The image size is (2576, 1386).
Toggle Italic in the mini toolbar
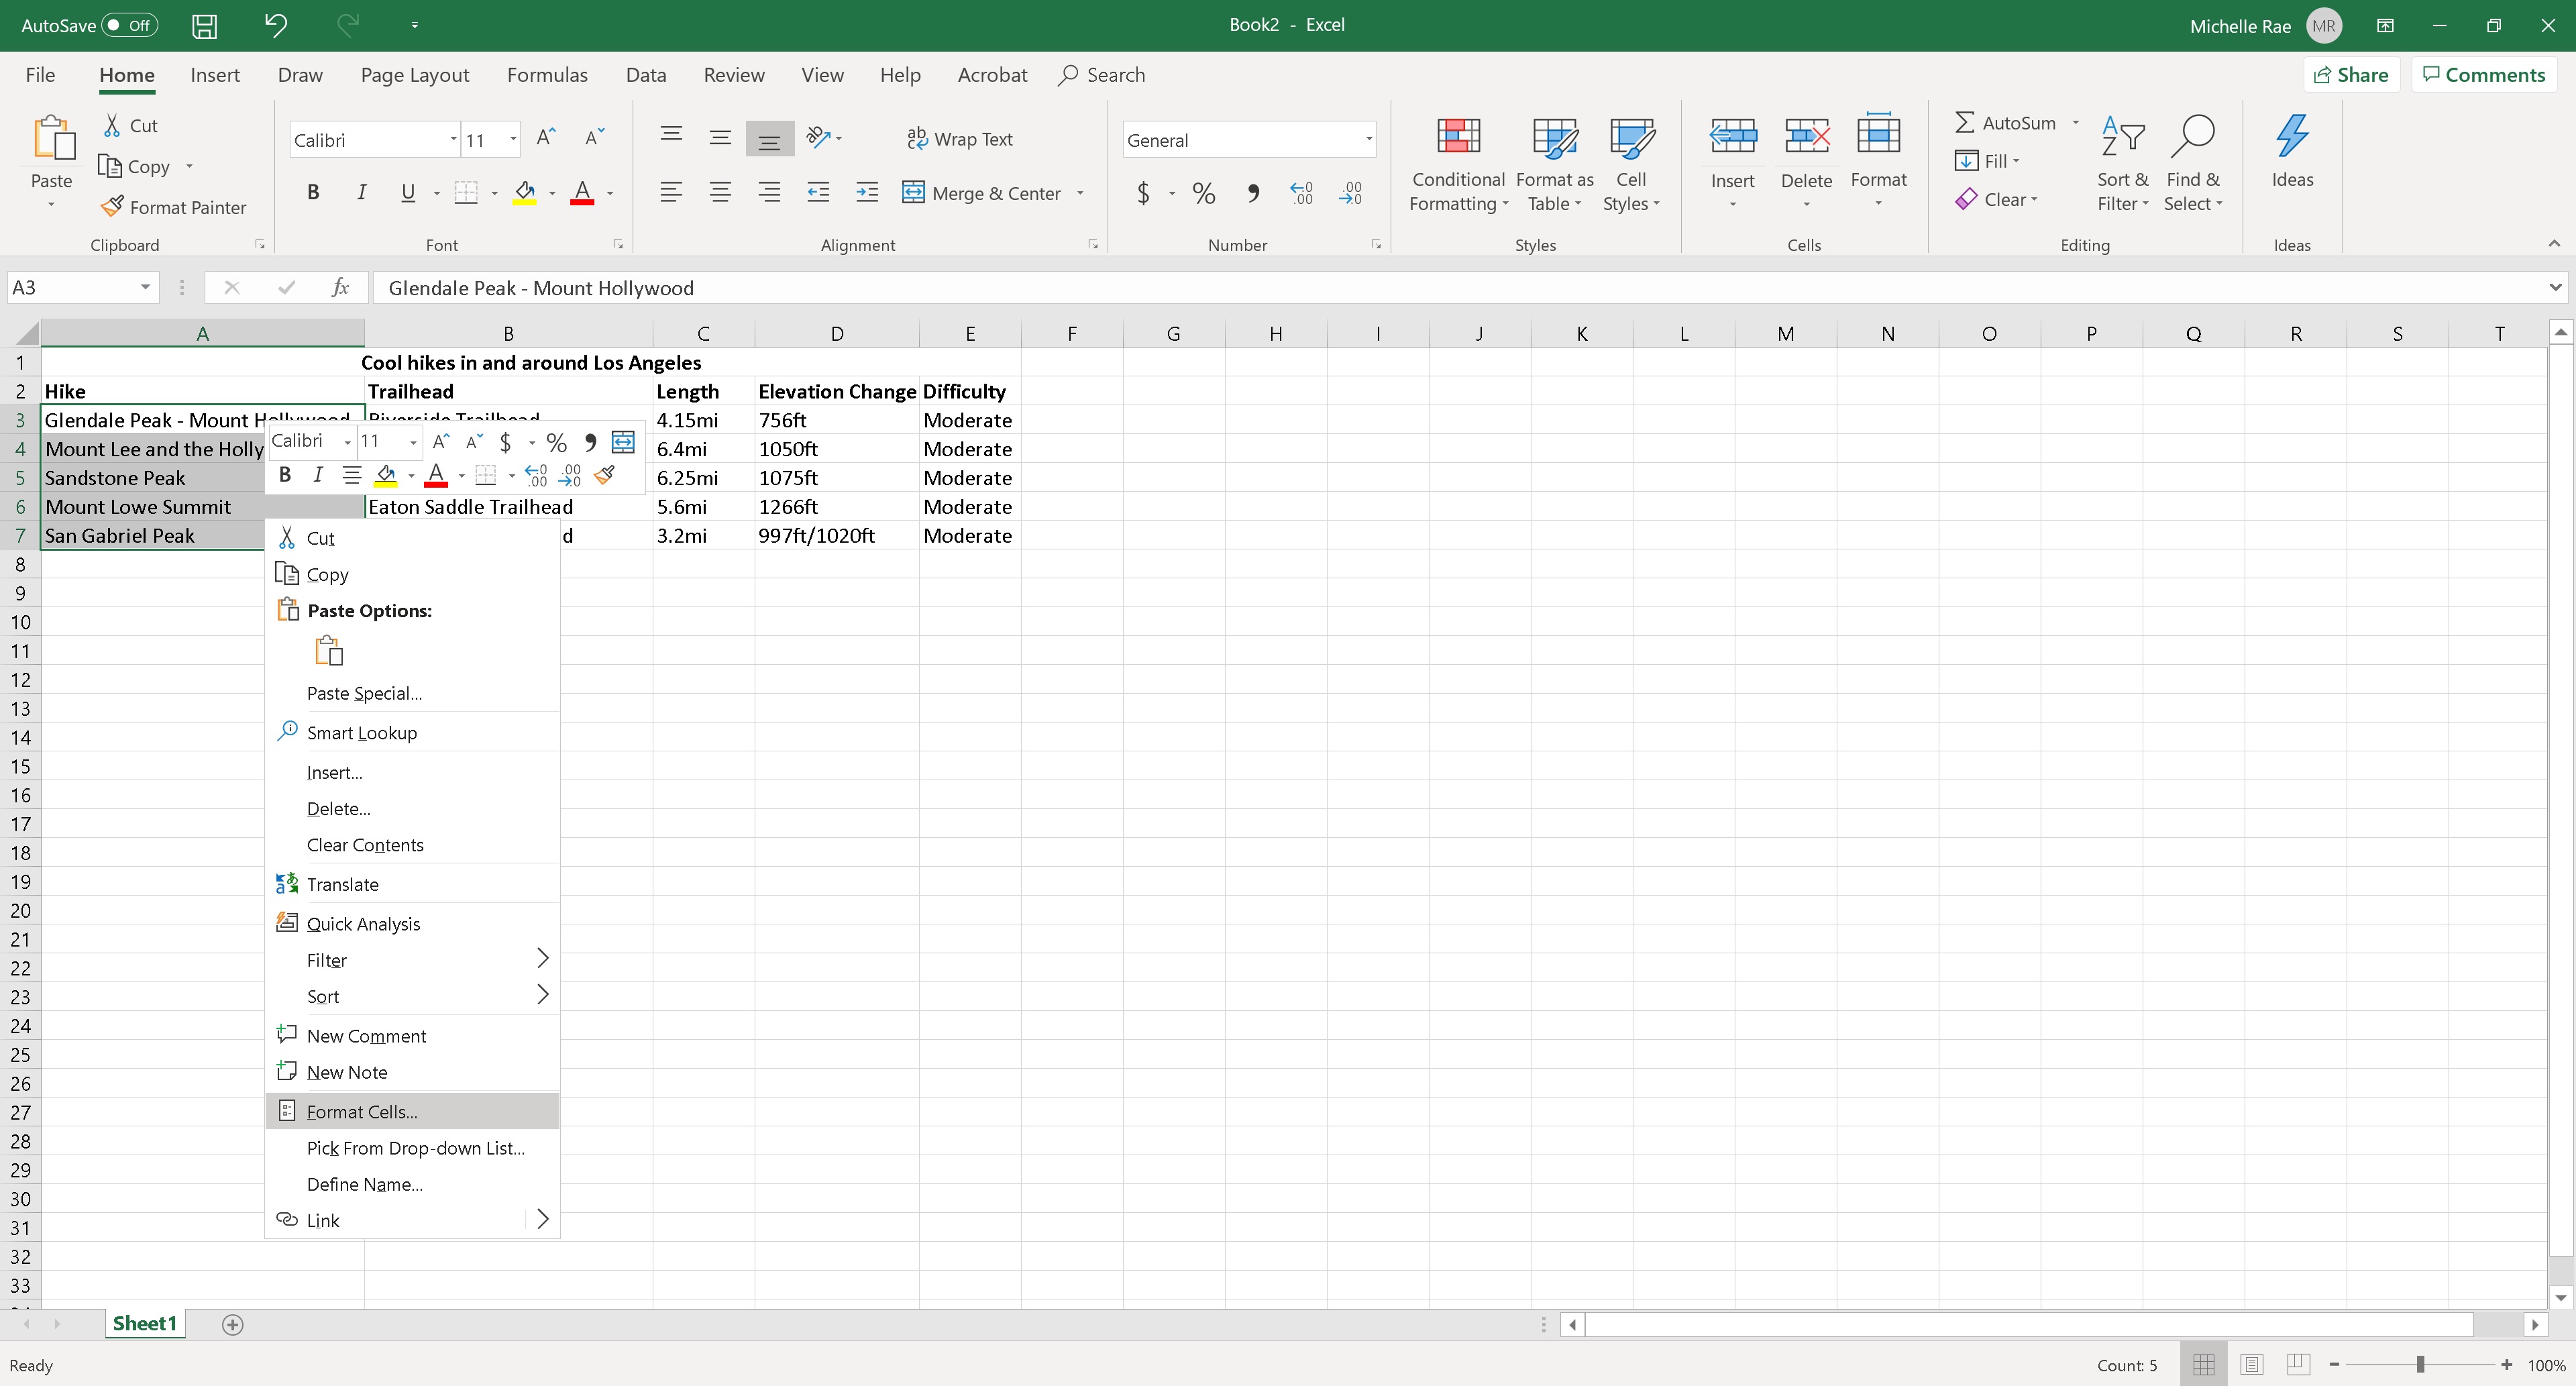(x=318, y=475)
